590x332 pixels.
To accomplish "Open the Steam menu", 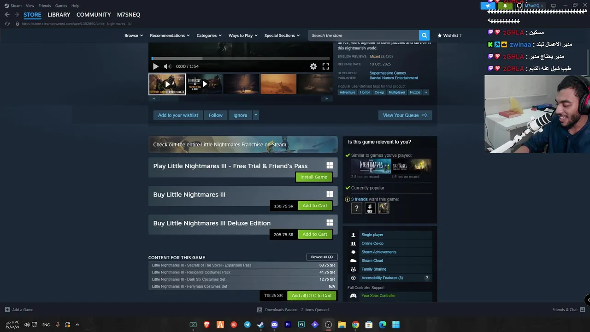I will (x=16, y=6).
